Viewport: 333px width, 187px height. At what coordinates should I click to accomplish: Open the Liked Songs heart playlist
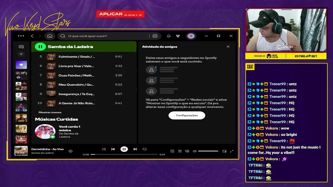tap(21, 65)
